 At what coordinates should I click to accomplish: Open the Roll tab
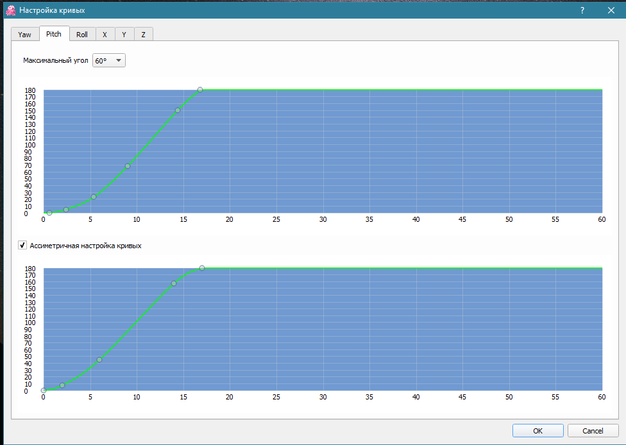(82, 35)
